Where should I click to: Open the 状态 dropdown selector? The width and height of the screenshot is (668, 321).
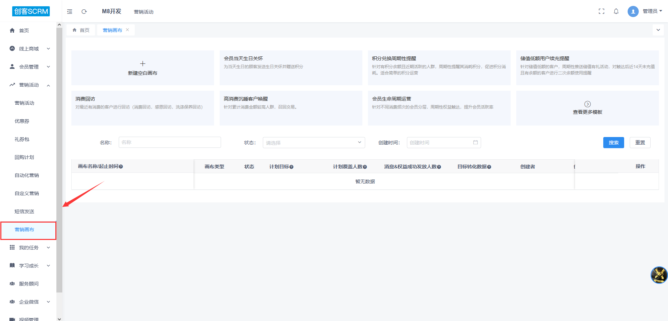pyautogui.click(x=314, y=143)
